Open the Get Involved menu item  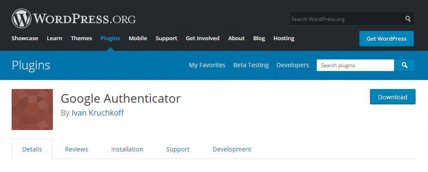202,39
